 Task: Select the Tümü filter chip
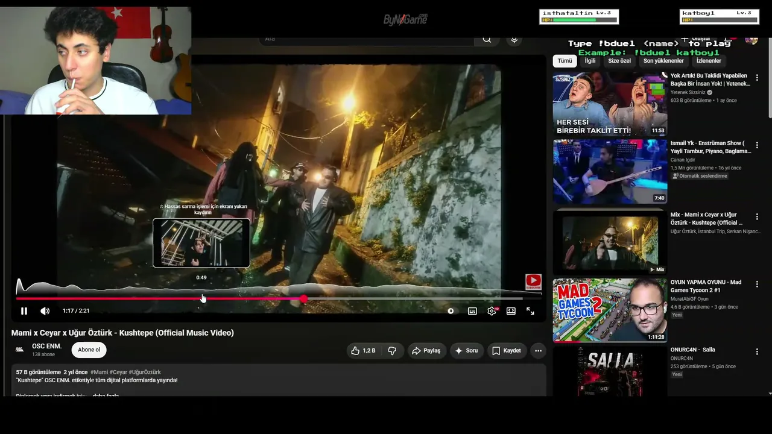[565, 61]
